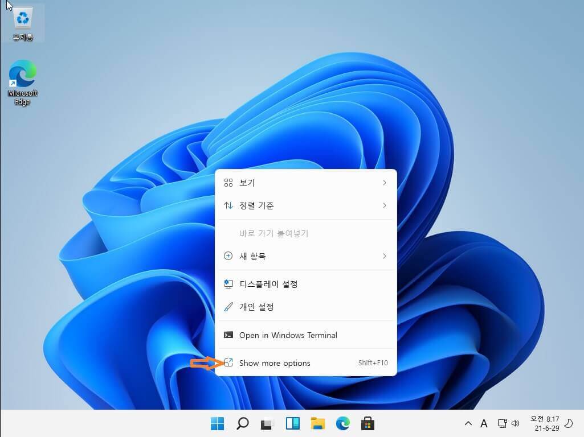Screen dimensions: 584x437
Task: Open Microsoft Store from taskbar
Action: [367, 423]
